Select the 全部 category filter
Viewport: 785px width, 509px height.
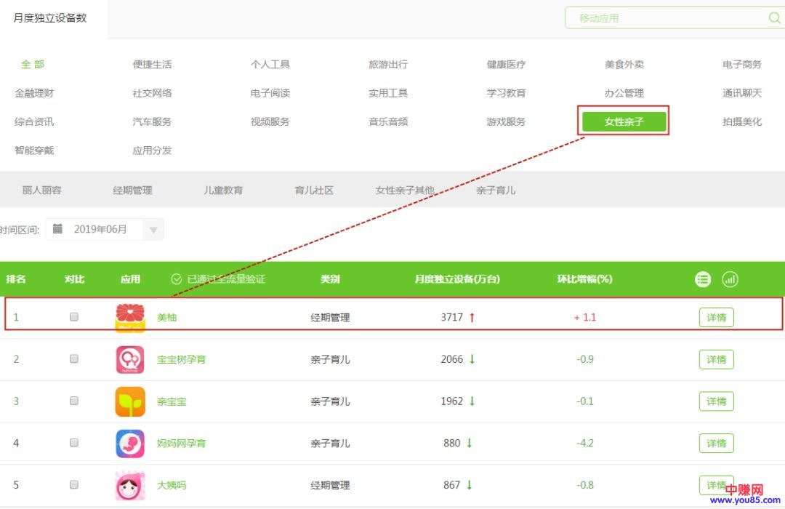pos(33,64)
